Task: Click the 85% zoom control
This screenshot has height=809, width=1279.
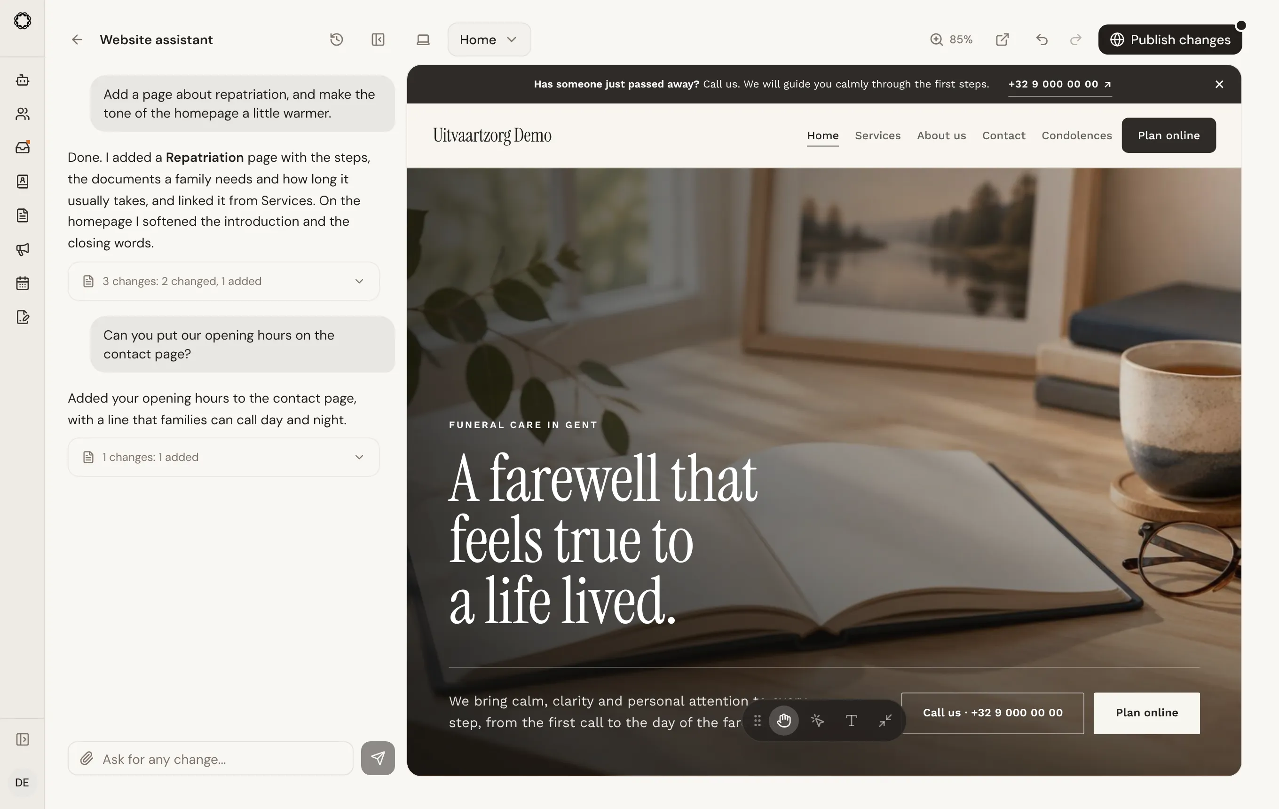Action: pyautogui.click(x=951, y=40)
